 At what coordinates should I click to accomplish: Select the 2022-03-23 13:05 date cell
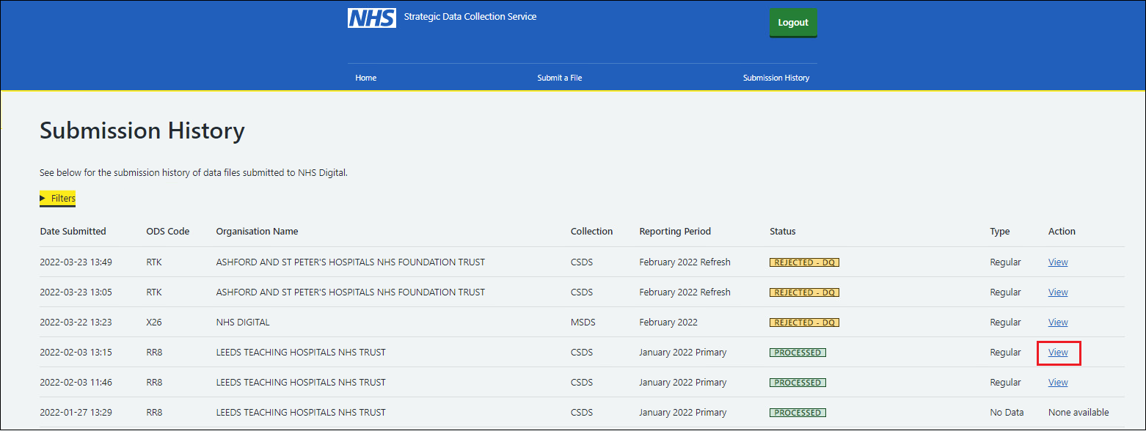pyautogui.click(x=76, y=292)
